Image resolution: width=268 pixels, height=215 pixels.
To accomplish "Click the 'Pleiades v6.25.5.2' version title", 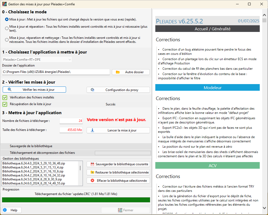I will pyautogui.click(x=179, y=21).
